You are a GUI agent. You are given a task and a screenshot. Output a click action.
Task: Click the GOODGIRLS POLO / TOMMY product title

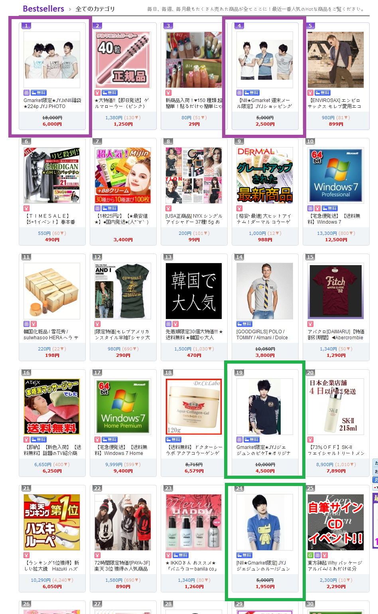coord(262,335)
